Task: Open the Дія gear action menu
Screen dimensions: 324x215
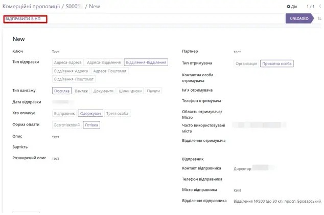Action: click(291, 6)
